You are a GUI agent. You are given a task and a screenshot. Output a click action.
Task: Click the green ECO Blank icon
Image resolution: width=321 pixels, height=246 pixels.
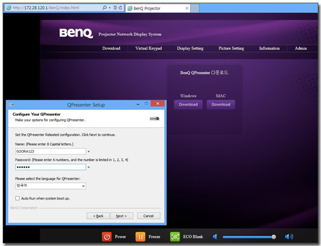point(175,236)
